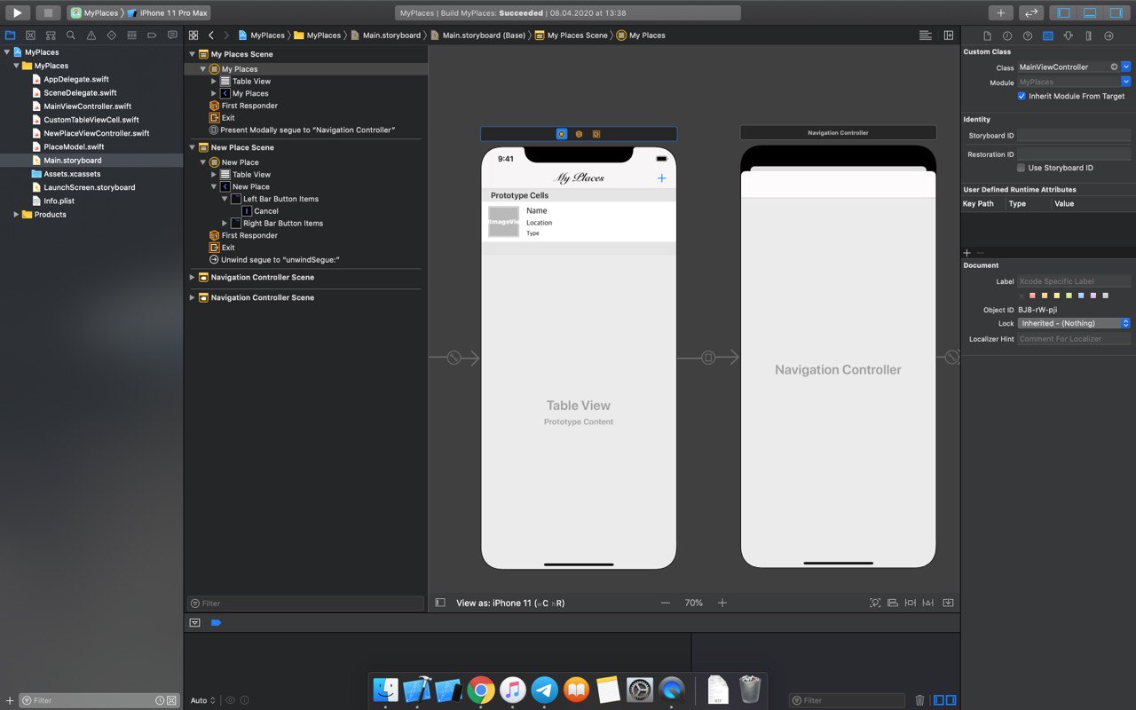Expand first Navigation Controller Scene
The height and width of the screenshot is (710, 1136).
[193, 277]
